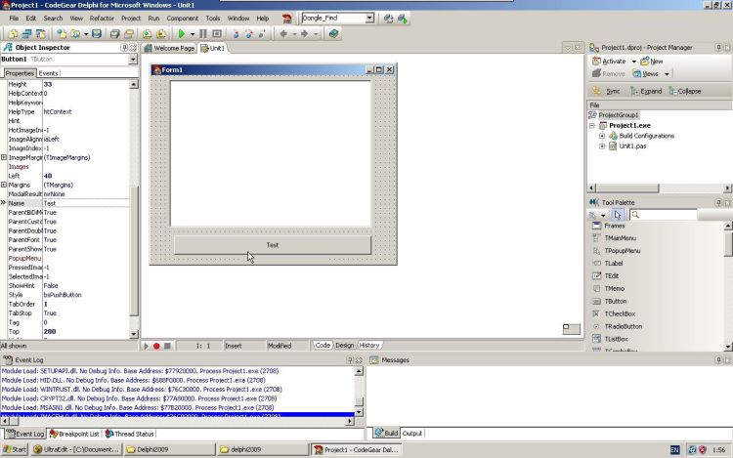This screenshot has width=733, height=458.
Task: Click the Start button on the taskbar
Action: point(15,449)
